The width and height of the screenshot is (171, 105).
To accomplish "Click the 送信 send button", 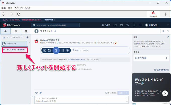I will pyautogui.click(x=121, y=93).
